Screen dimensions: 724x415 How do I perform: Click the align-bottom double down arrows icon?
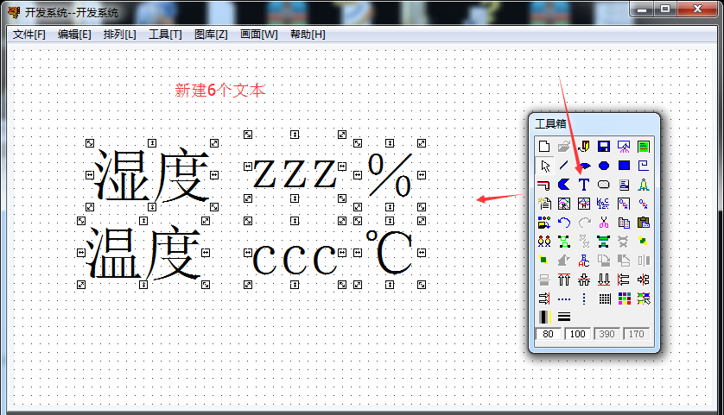(x=604, y=280)
